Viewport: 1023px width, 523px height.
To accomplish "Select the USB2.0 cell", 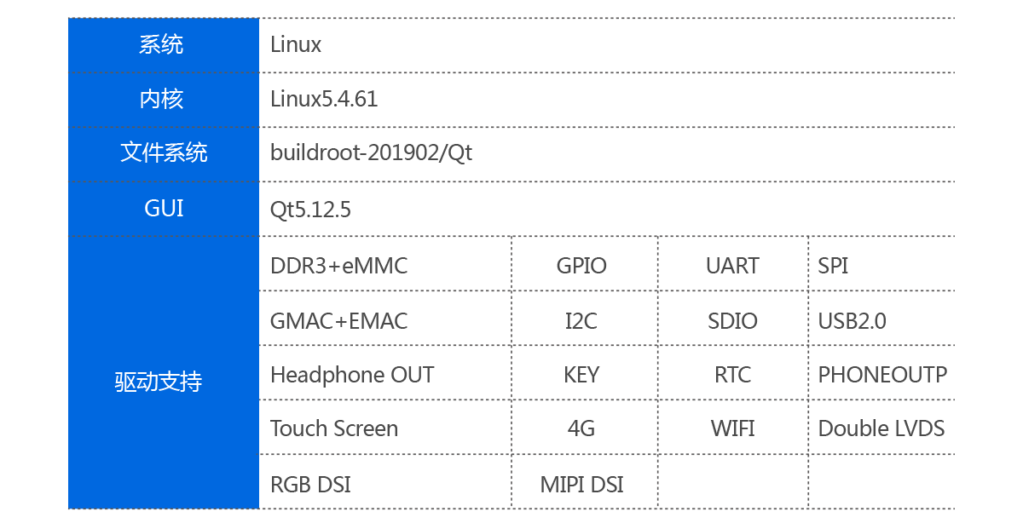I will (881, 319).
